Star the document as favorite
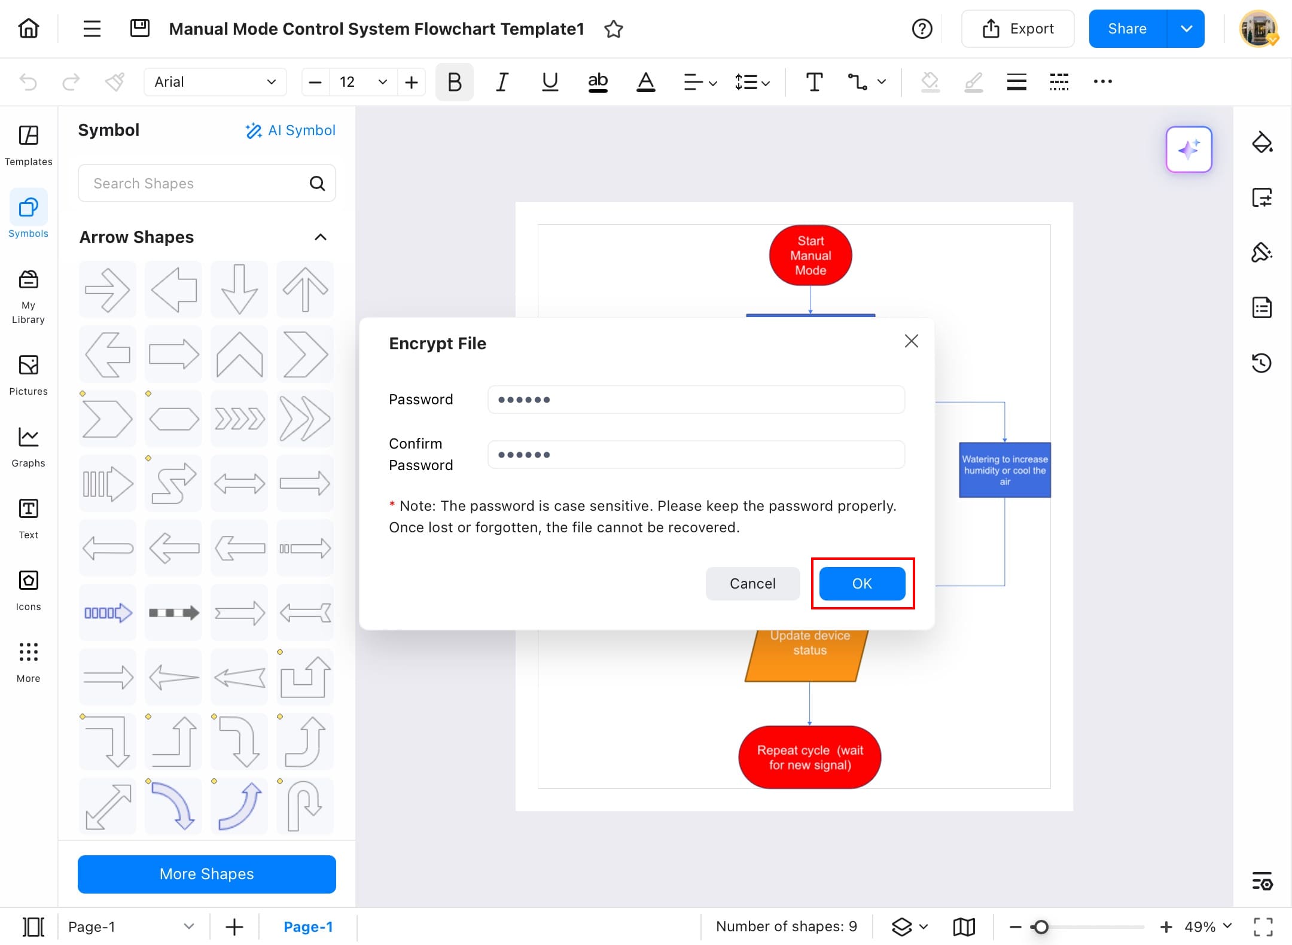The height and width of the screenshot is (945, 1292). [x=614, y=29]
